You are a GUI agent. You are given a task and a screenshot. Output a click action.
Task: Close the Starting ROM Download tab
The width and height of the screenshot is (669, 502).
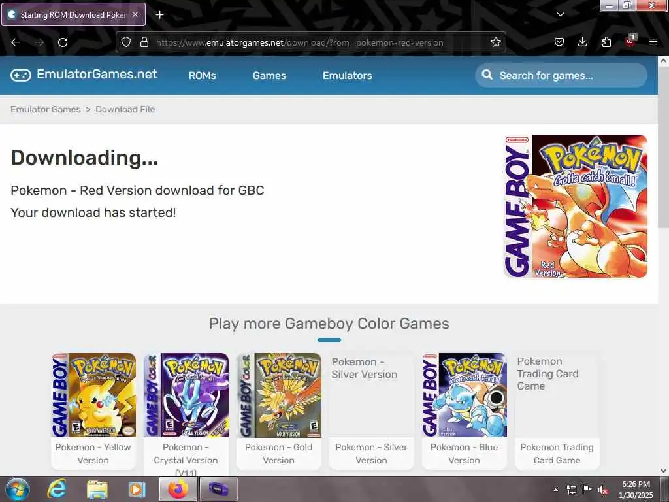pos(135,14)
